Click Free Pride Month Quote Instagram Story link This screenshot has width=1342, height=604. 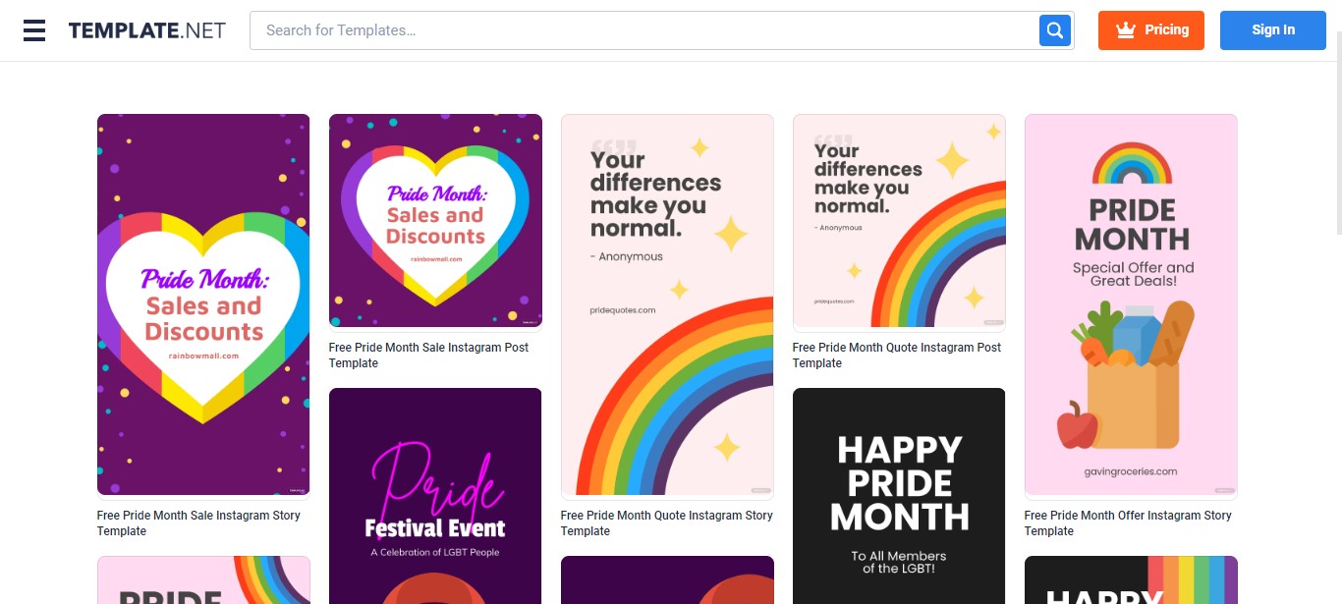pyautogui.click(x=667, y=523)
